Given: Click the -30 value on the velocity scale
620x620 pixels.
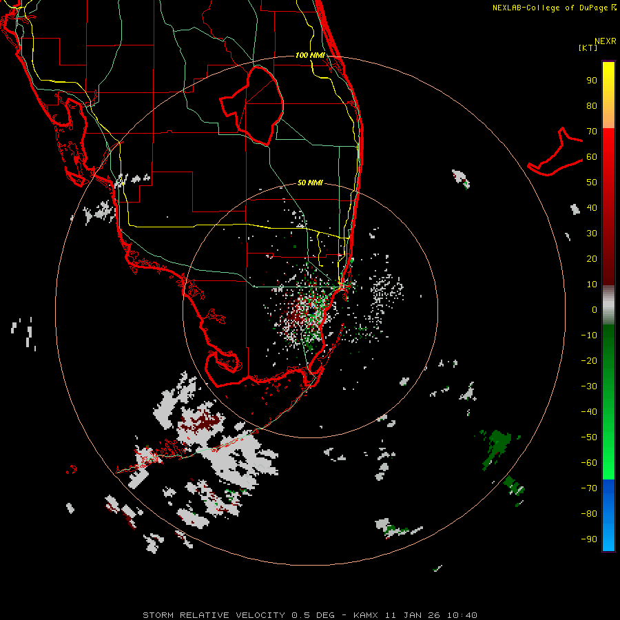Looking at the screenshot, I should (x=589, y=386).
